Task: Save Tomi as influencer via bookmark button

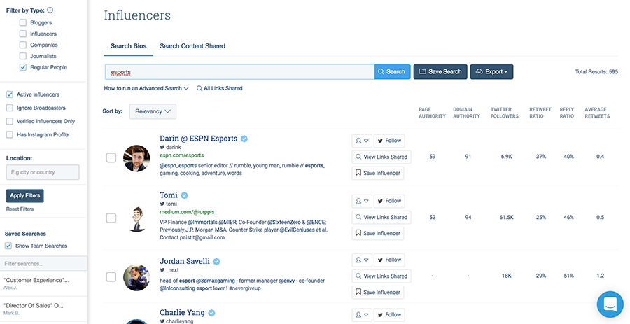Action: [378, 233]
